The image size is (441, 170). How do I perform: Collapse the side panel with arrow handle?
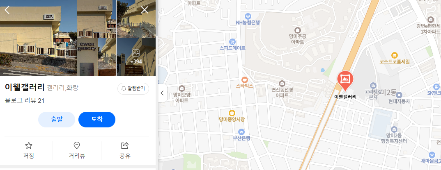tap(162, 93)
